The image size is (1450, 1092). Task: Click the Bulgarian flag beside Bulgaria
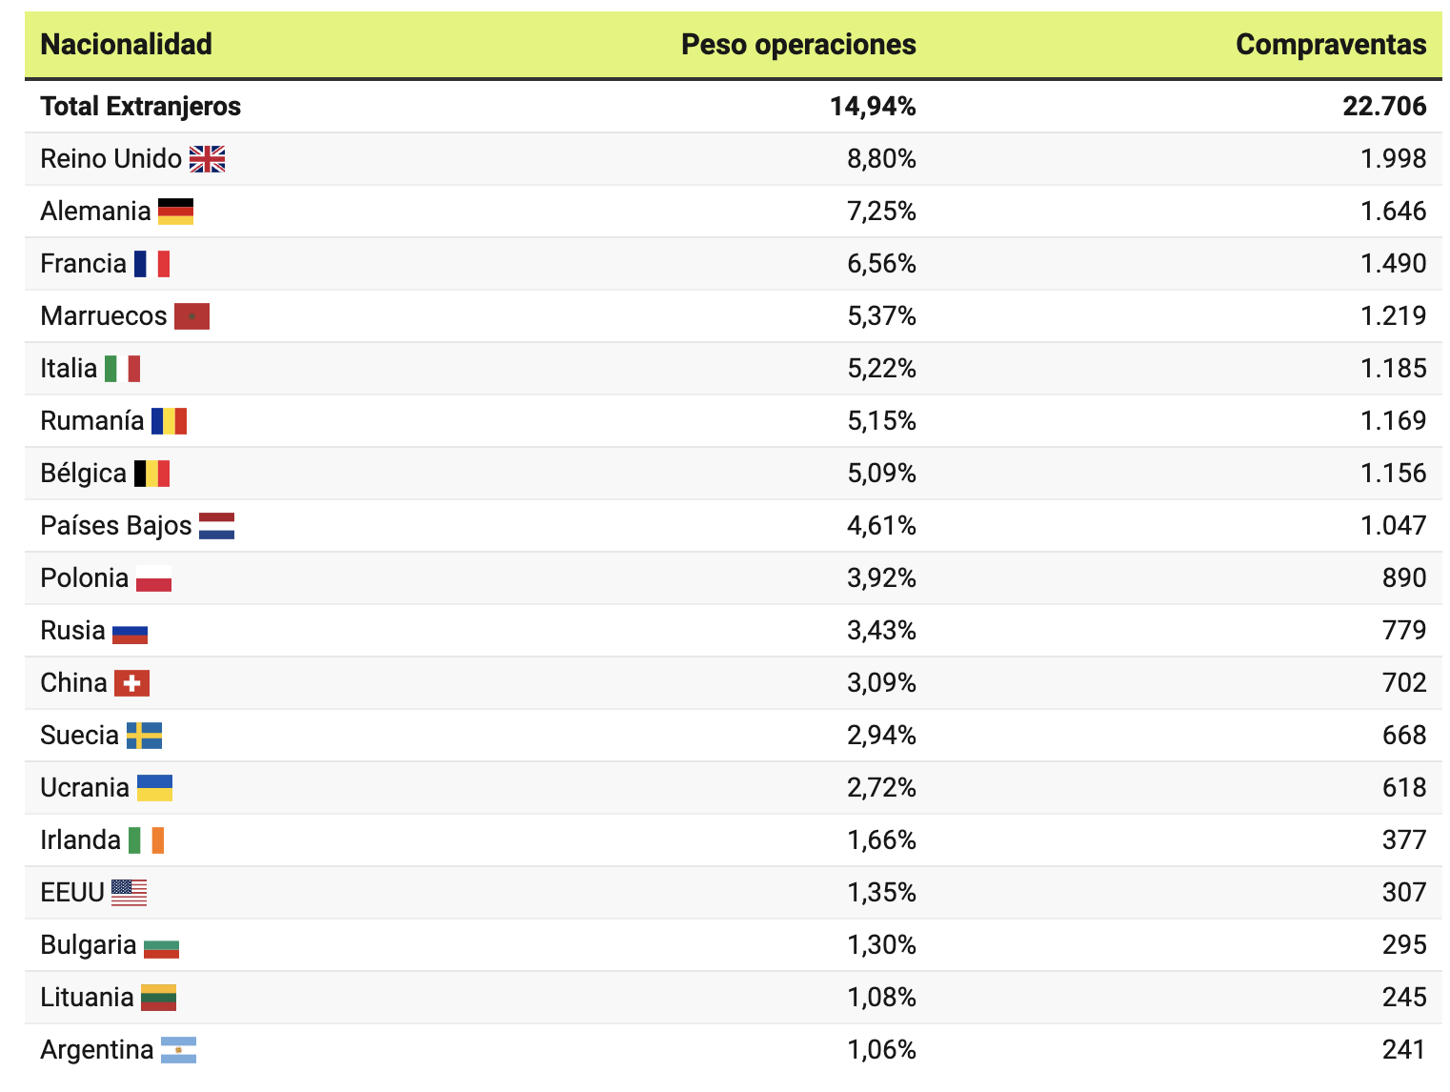[161, 945]
